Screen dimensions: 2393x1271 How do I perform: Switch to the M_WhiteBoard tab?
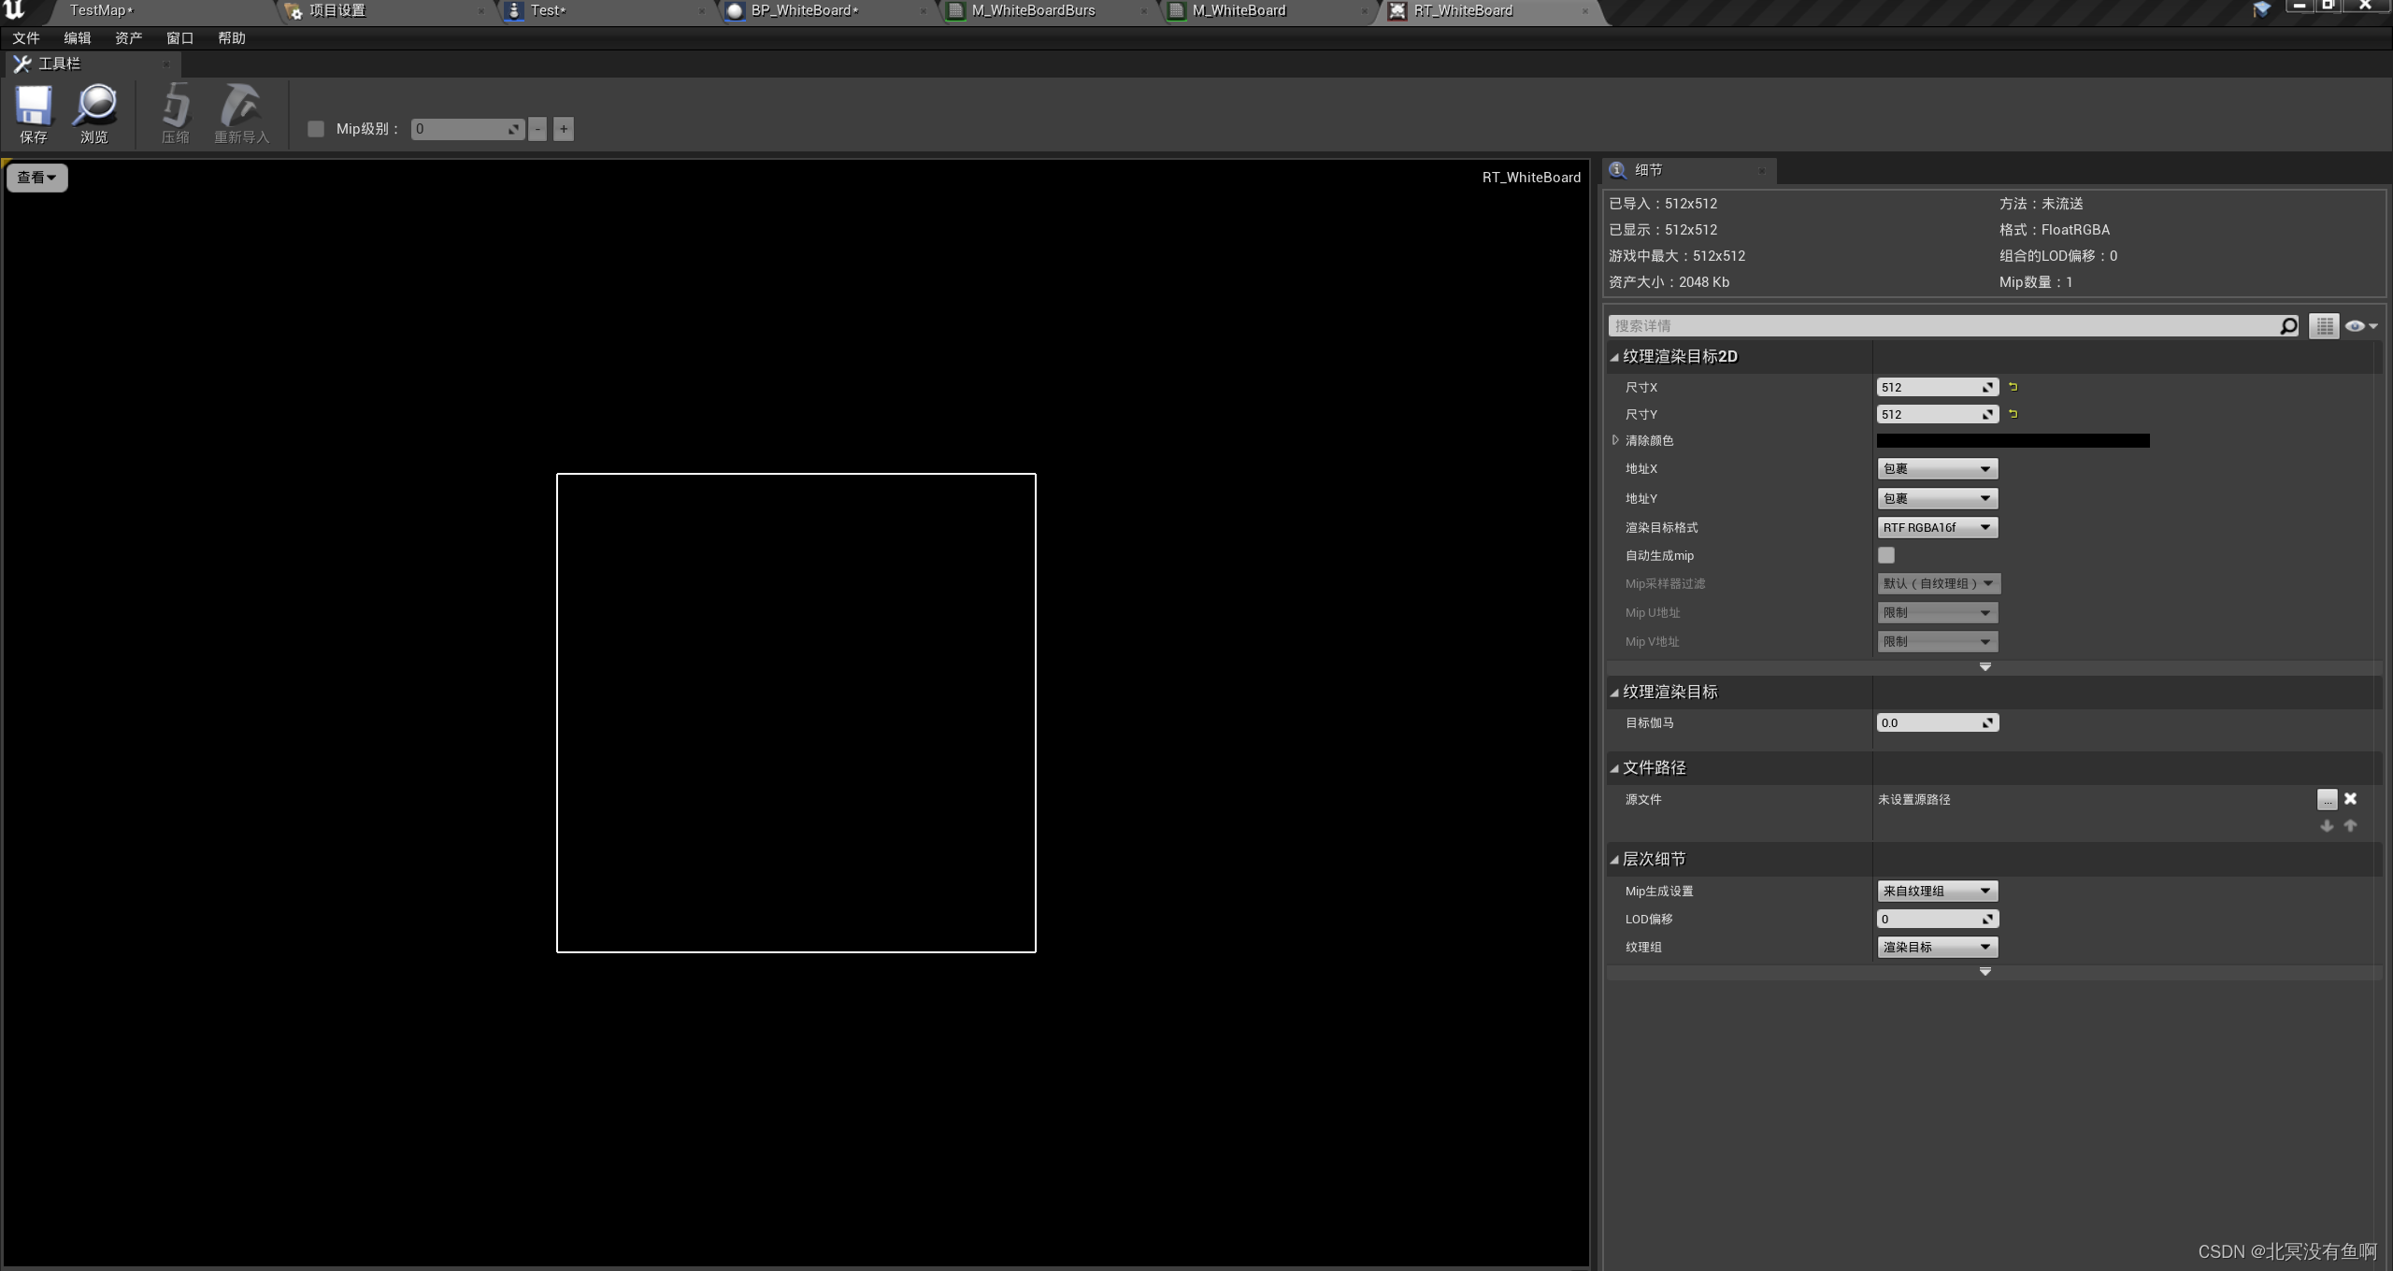point(1239,10)
